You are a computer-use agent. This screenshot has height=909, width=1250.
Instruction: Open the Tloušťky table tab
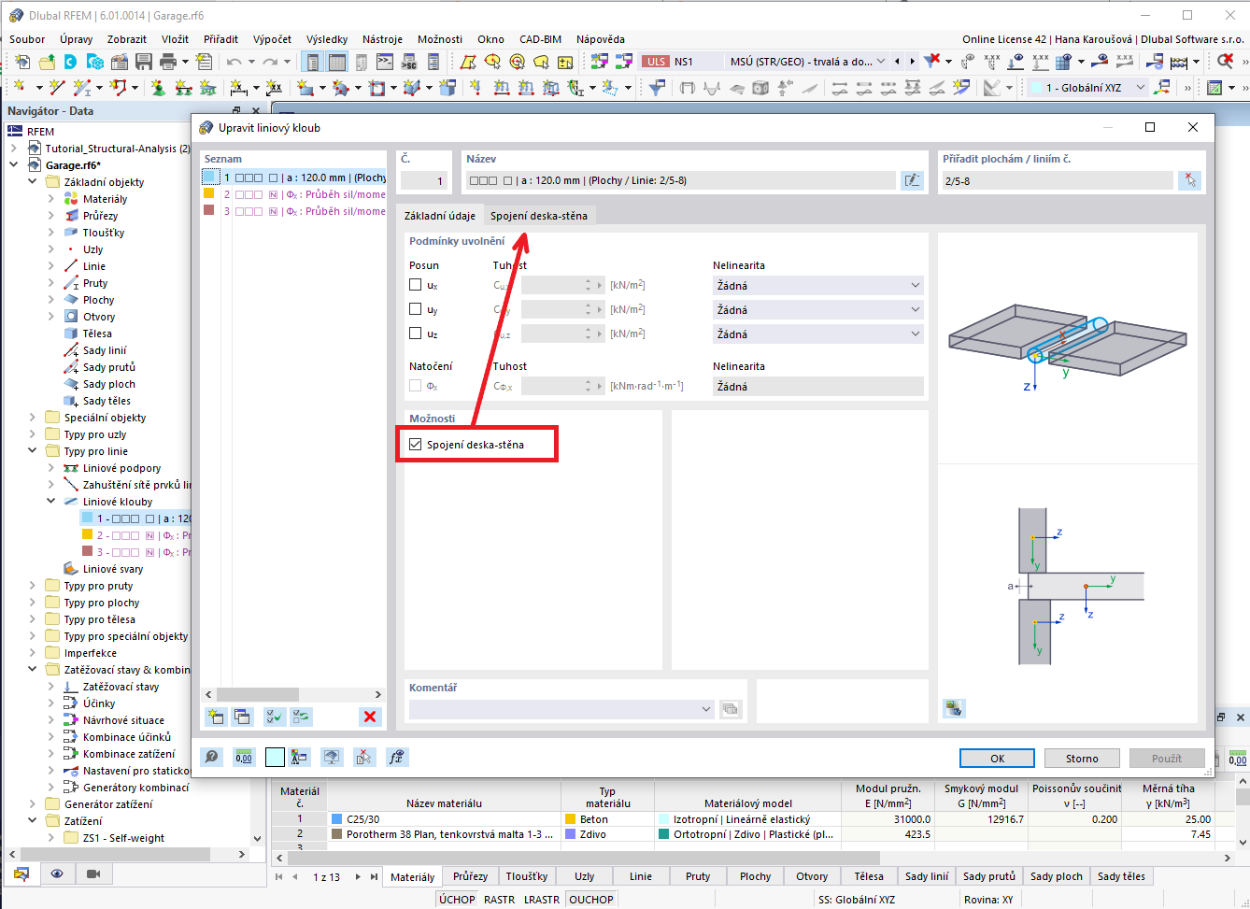coord(527,876)
